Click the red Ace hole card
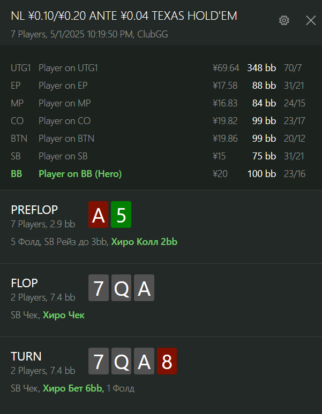The image size is (322, 414). tap(99, 214)
